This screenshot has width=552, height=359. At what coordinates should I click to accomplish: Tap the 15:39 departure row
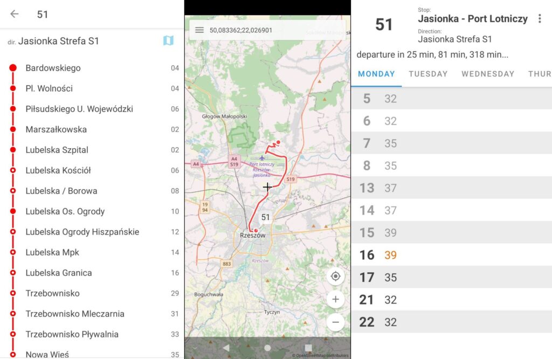pyautogui.click(x=451, y=233)
